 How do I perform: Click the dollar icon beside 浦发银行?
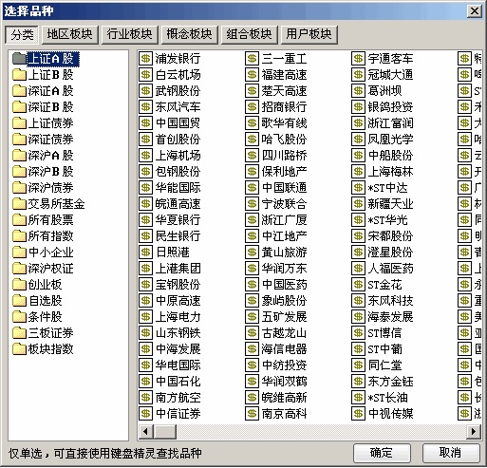(145, 59)
